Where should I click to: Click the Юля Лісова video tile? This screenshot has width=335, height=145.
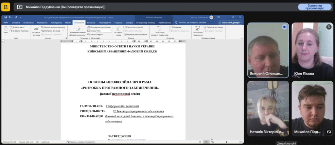click(x=312, y=50)
